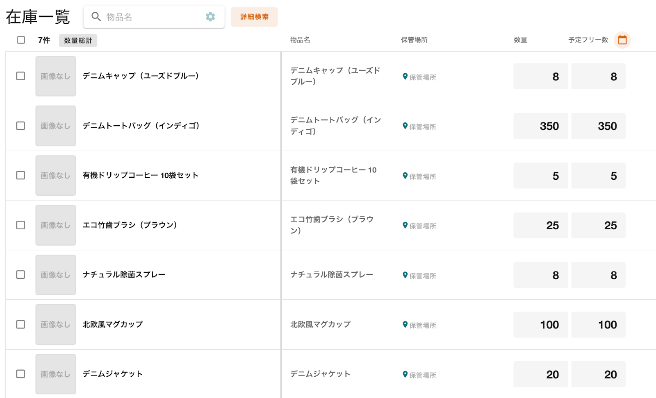This screenshot has width=656, height=398.
Task: Click the 画像なし thumbnail for デニムジャケット
Action: click(56, 374)
